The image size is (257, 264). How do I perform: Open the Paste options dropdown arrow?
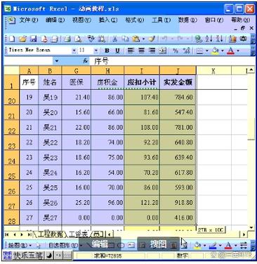pyautogui.click(x=143, y=39)
